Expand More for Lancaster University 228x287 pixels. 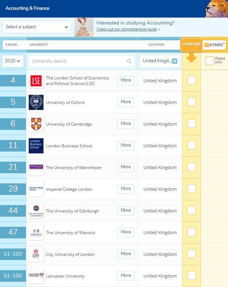point(126,275)
